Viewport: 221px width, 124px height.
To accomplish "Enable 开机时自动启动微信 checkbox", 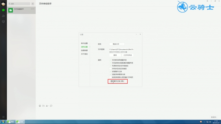I will (x=110, y=68).
